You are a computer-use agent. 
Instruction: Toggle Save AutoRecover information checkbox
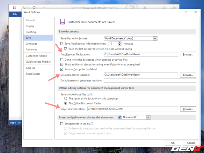[62, 44]
